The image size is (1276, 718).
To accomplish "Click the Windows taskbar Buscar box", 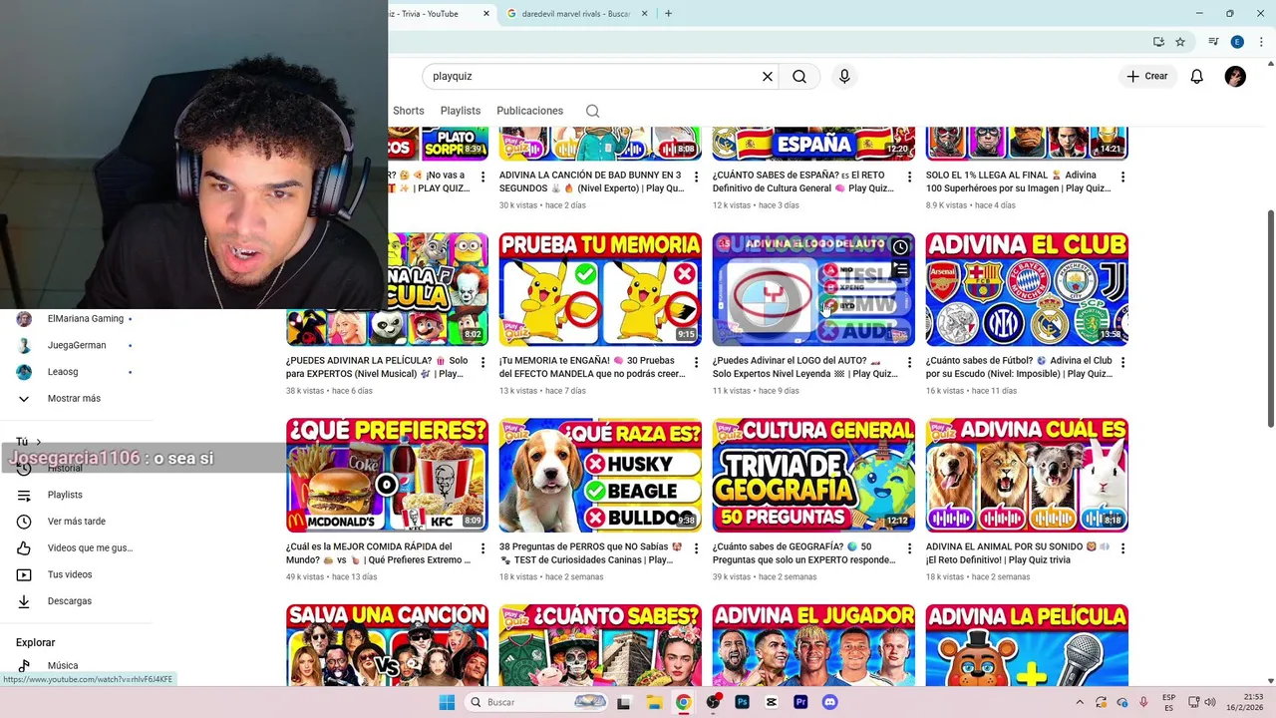I will (x=535, y=702).
